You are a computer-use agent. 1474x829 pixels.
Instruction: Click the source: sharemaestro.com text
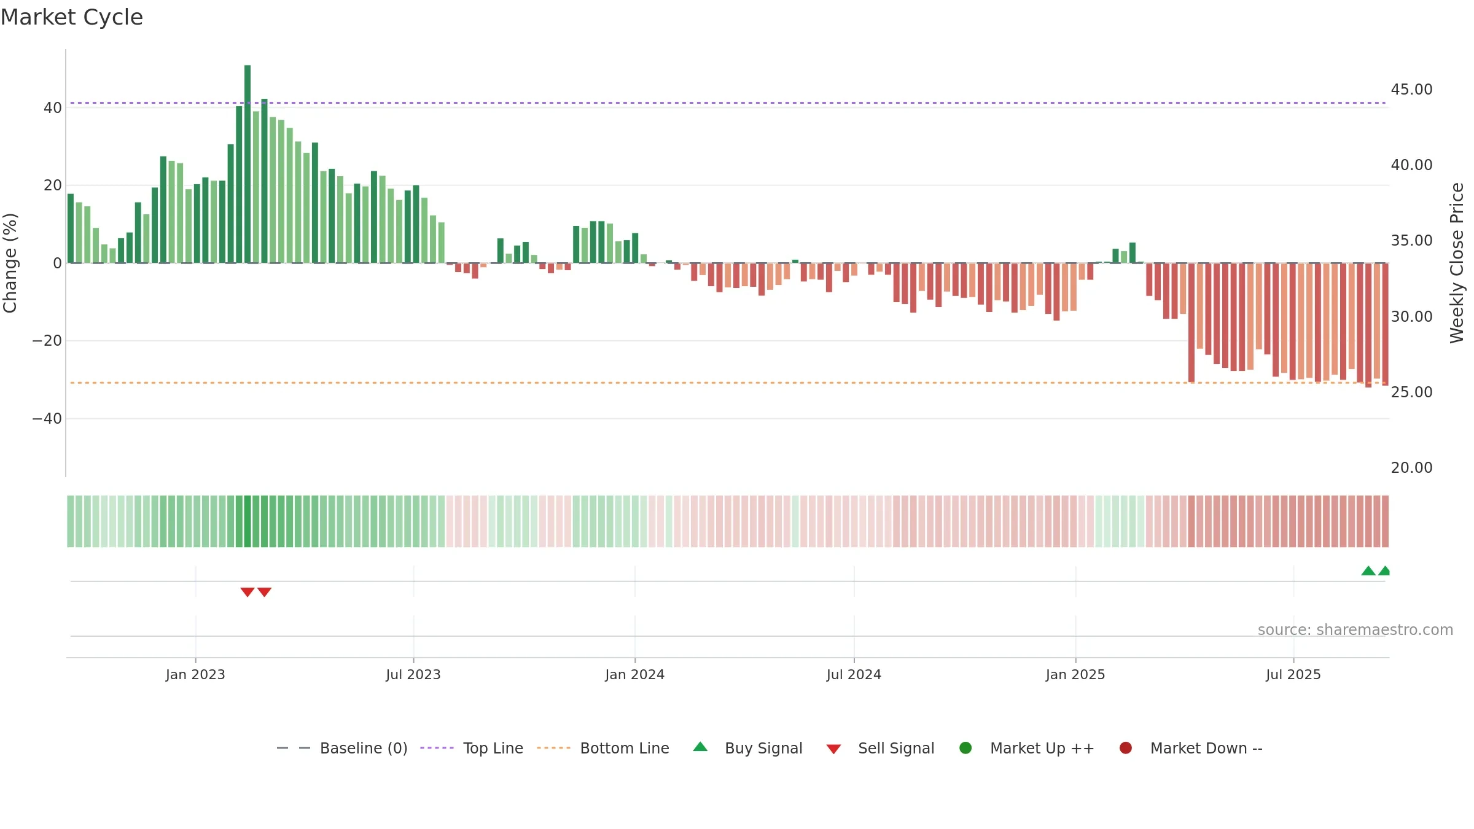1355,630
